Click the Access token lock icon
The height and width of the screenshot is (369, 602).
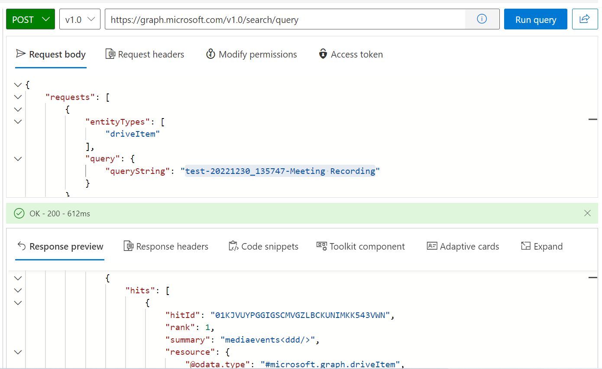(x=323, y=54)
